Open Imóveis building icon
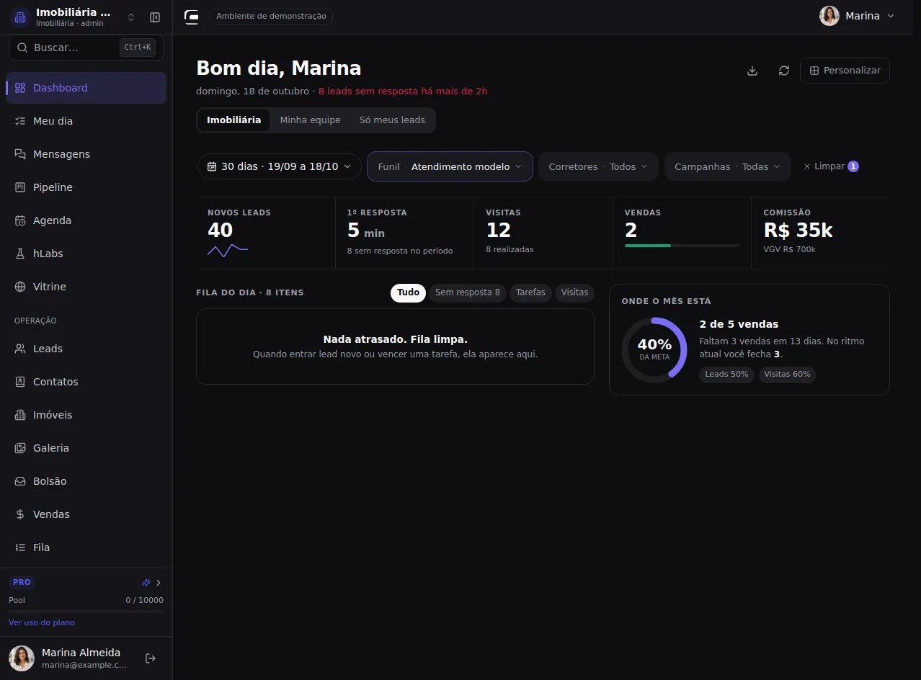Image resolution: width=921 pixels, height=680 pixels. tap(20, 415)
